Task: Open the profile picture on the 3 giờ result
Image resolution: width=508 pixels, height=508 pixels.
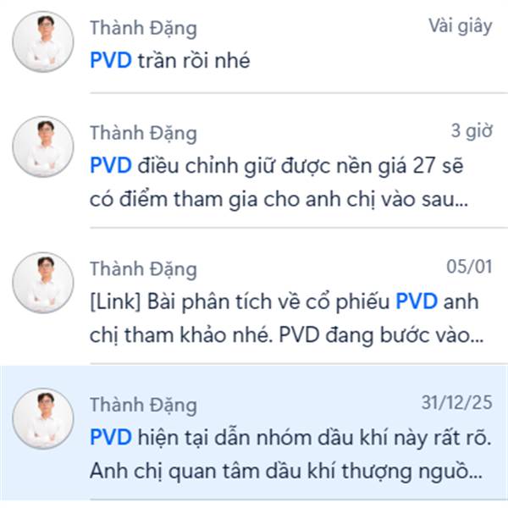Action: point(43,146)
